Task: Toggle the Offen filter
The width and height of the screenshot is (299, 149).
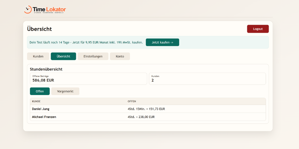Action: tap(40, 91)
